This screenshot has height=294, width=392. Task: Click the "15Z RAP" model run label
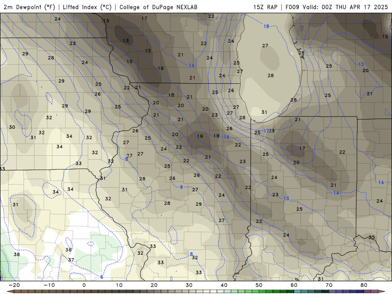click(x=265, y=7)
